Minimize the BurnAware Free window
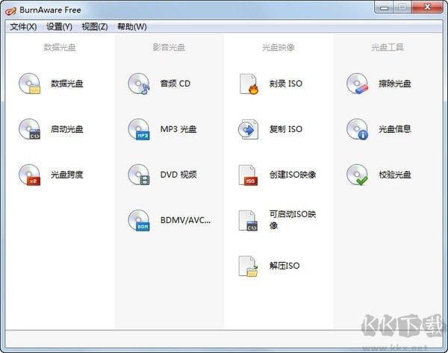The image size is (448, 353). (384, 7)
